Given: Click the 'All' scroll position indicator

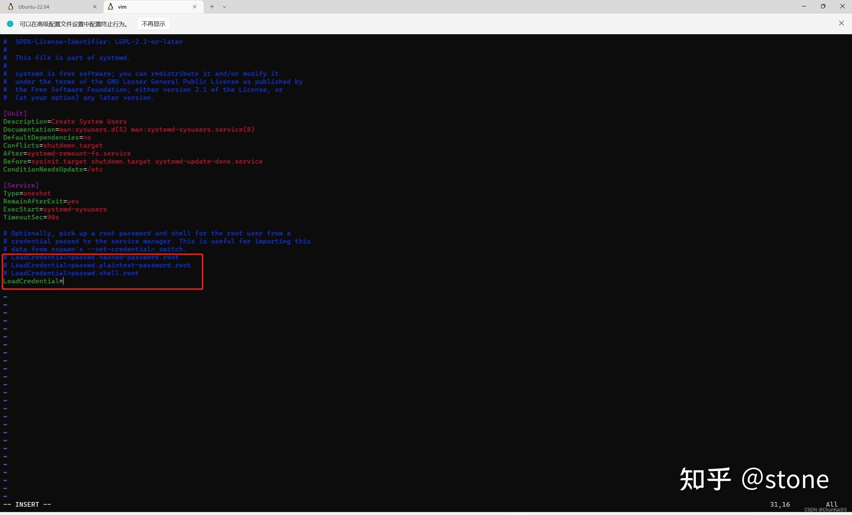Looking at the screenshot, I should point(832,504).
